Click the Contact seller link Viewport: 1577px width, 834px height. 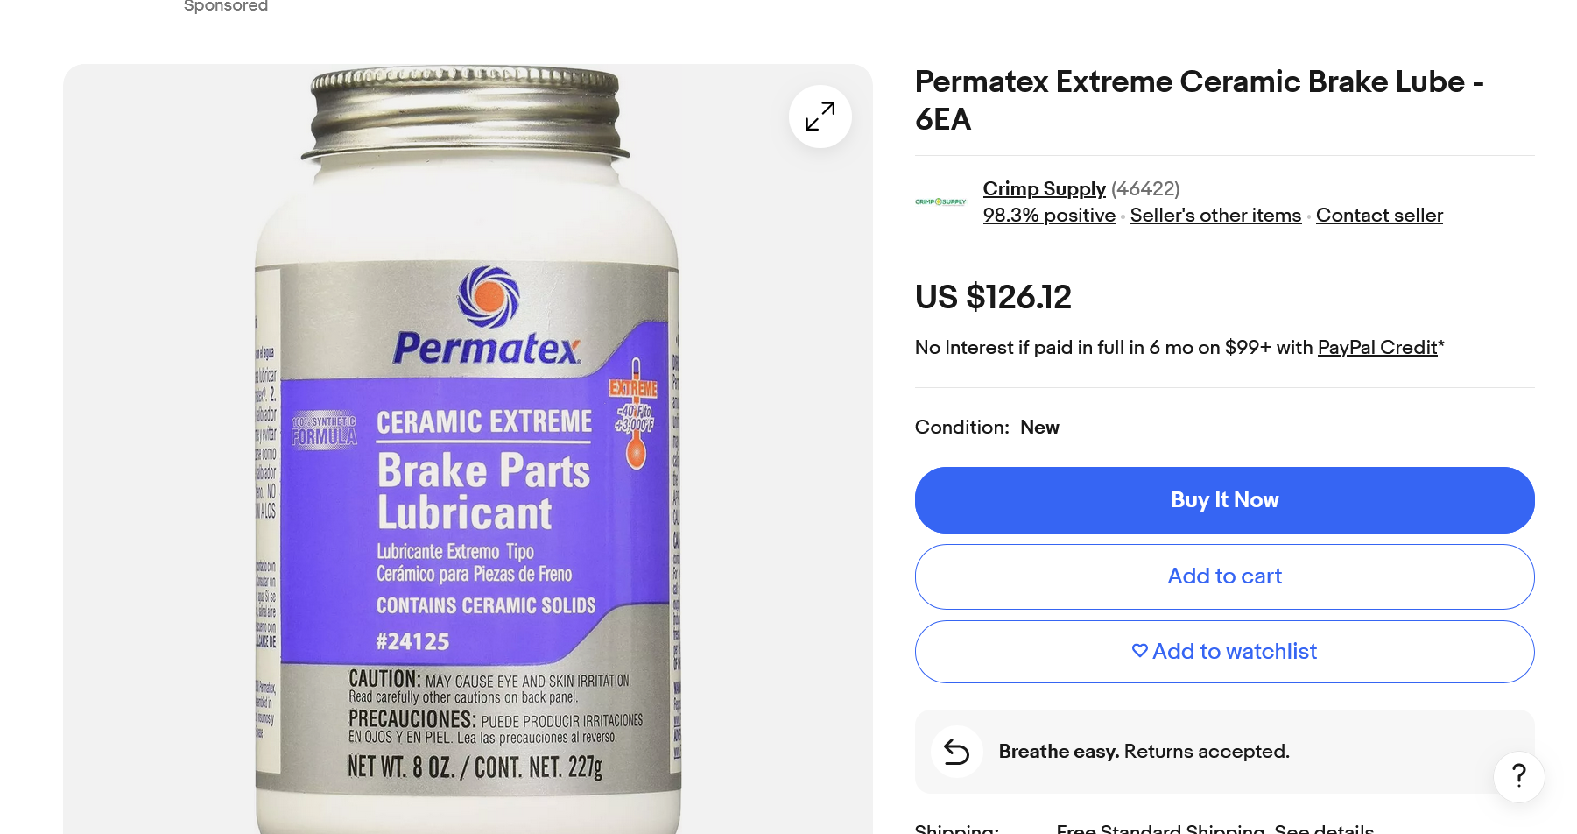point(1379,216)
